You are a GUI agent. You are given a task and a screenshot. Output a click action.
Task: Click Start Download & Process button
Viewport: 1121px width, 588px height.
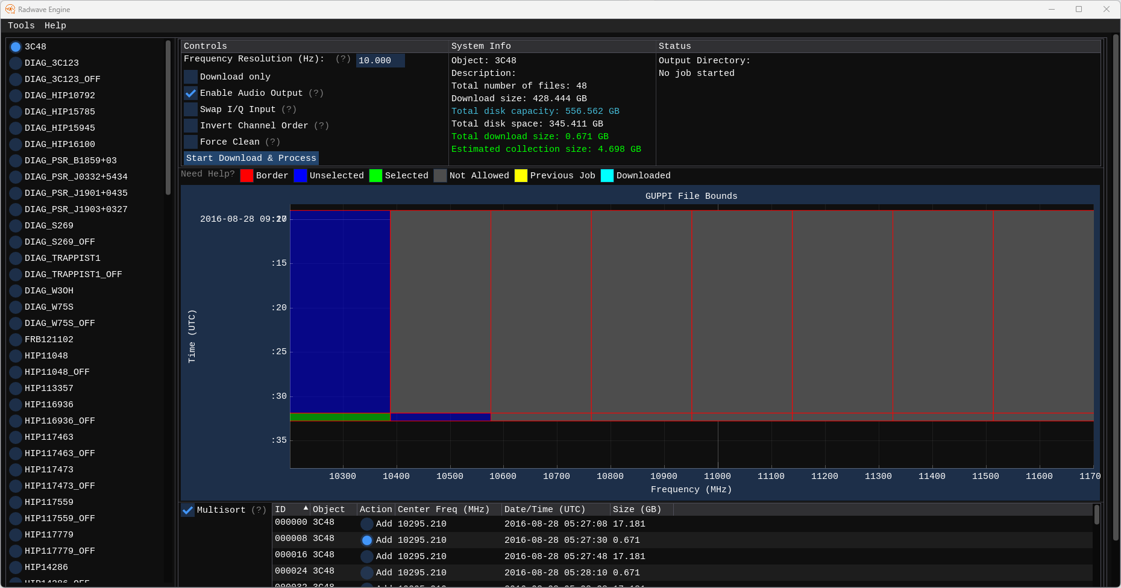pyautogui.click(x=251, y=158)
